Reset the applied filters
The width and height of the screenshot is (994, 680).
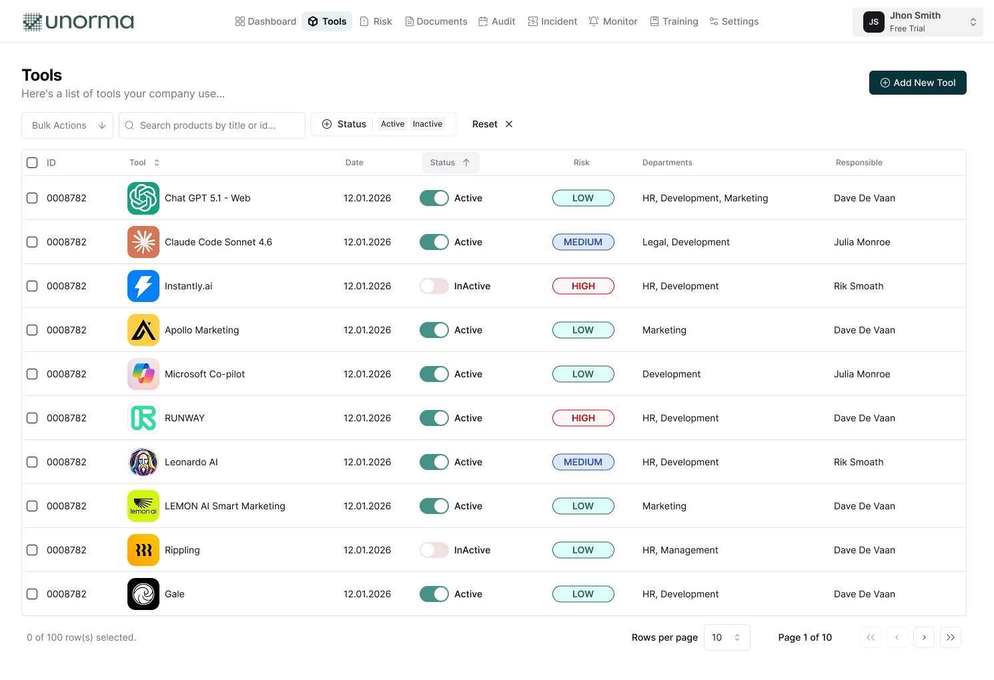(492, 124)
